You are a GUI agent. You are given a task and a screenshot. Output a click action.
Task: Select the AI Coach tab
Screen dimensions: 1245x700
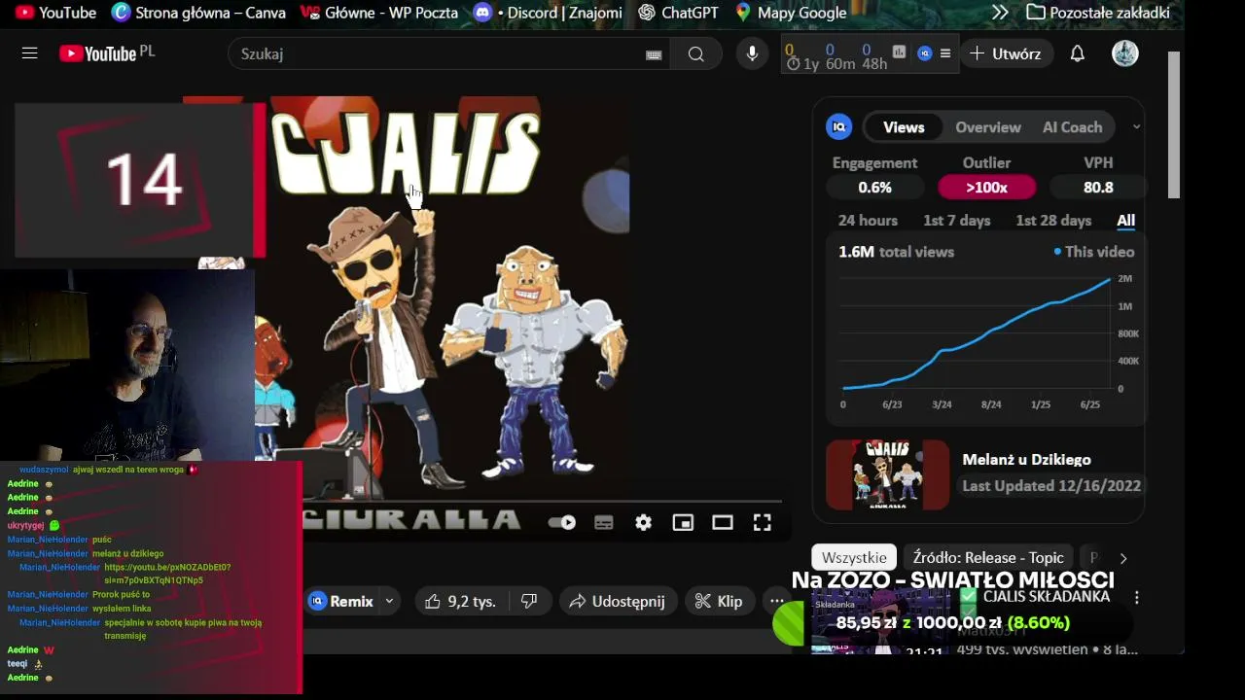point(1072,127)
